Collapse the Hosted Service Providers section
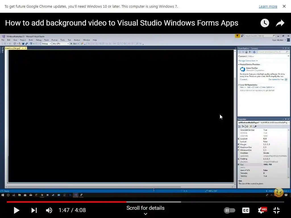 point(239,64)
